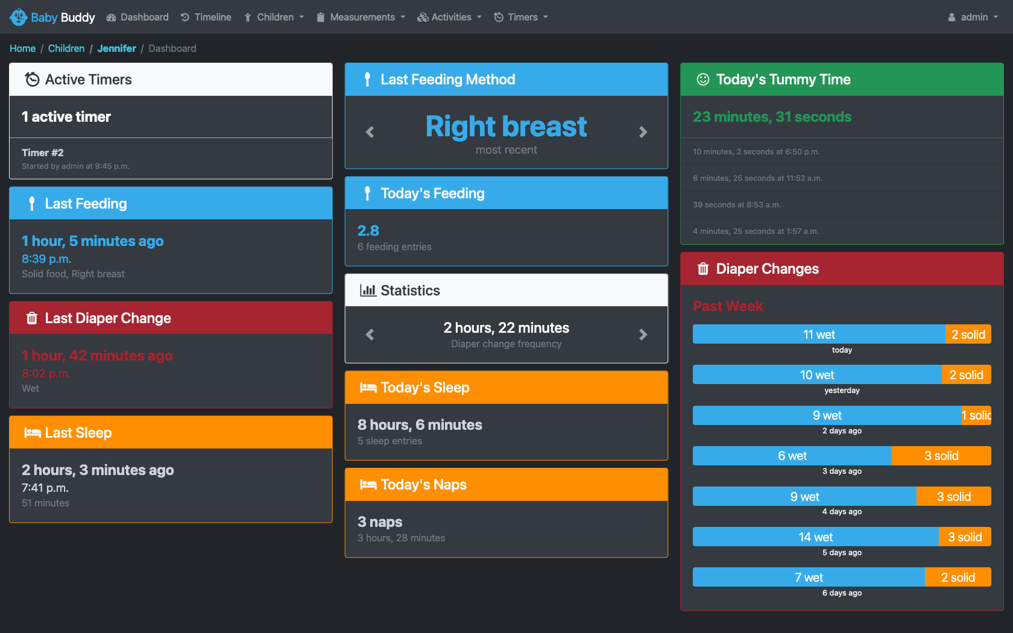
Task: Click the Children child icon in navbar
Action: (x=247, y=17)
